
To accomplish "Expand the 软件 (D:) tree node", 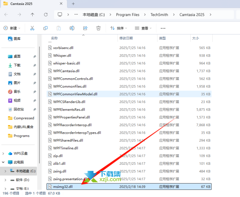I will click(x=5, y=180).
